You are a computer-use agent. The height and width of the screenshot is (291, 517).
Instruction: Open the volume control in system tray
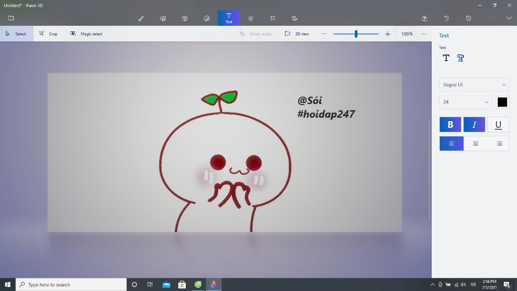click(x=463, y=284)
